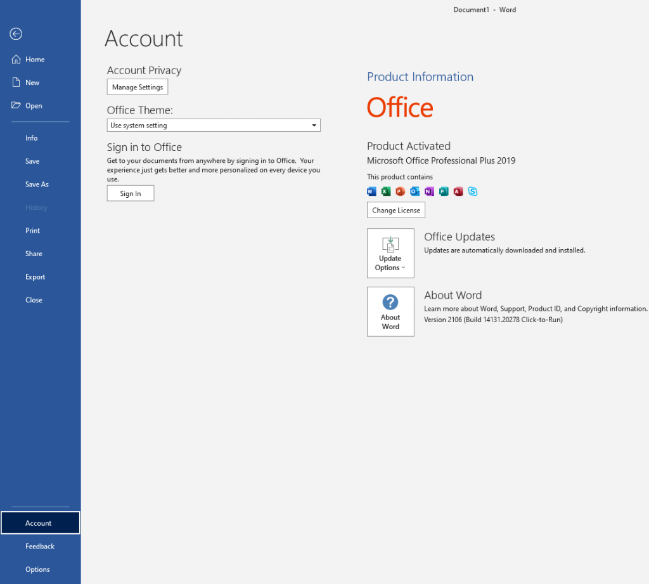Select the OneNote icon
Viewport: 649px width, 584px height.
429,191
